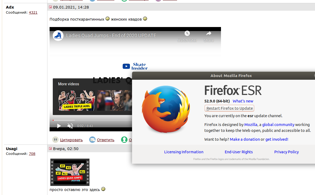The width and height of the screenshot is (315, 195).
Task: Click the 0:02 / 8:43 time display
Action: pyautogui.click(x=85, y=126)
